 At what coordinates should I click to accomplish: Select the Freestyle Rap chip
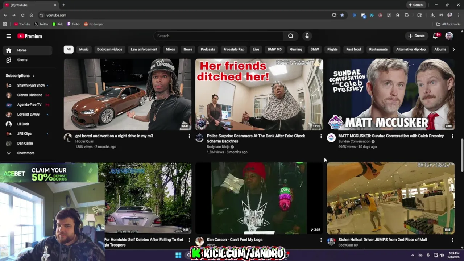click(x=234, y=49)
